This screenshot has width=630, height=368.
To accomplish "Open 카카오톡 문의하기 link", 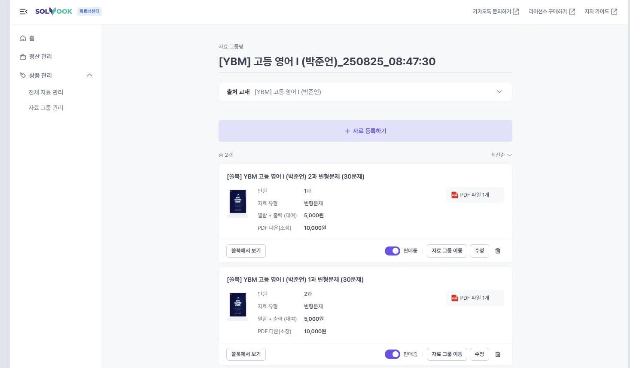I will click(x=496, y=12).
